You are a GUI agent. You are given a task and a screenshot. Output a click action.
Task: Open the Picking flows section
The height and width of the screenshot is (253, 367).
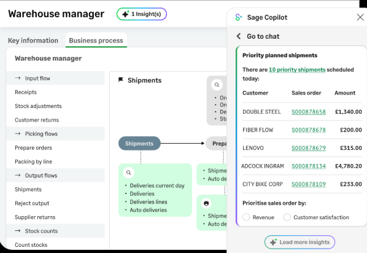click(x=55, y=134)
